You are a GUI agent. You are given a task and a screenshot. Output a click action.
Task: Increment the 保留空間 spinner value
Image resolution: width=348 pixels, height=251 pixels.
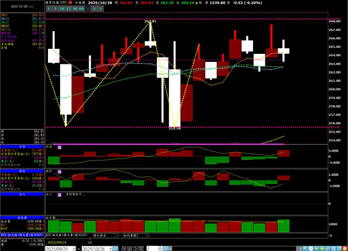pyautogui.click(x=160, y=247)
